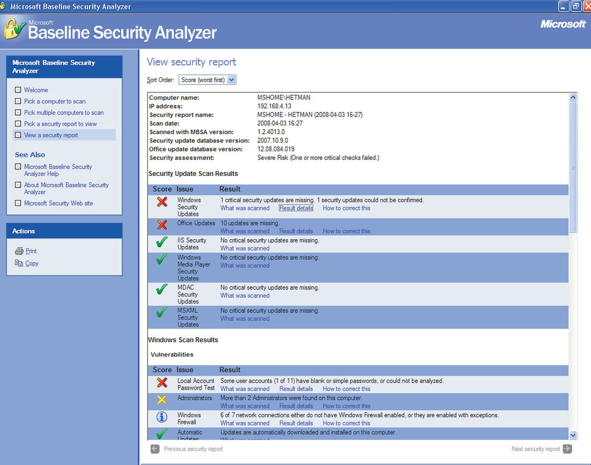
Task: Click bullet icon beside Microsoft Security Web site
Action: [x=18, y=203]
